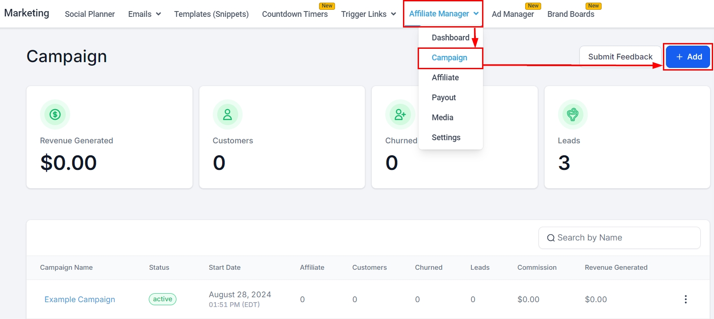714x319 pixels.
Task: Select Media from the dropdown list
Action: [443, 118]
